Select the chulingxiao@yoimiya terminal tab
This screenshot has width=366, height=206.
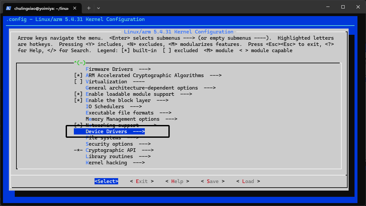point(42,9)
